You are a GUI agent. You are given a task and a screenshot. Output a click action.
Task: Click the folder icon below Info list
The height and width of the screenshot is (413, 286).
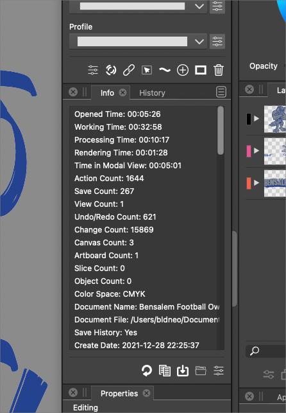click(x=201, y=371)
